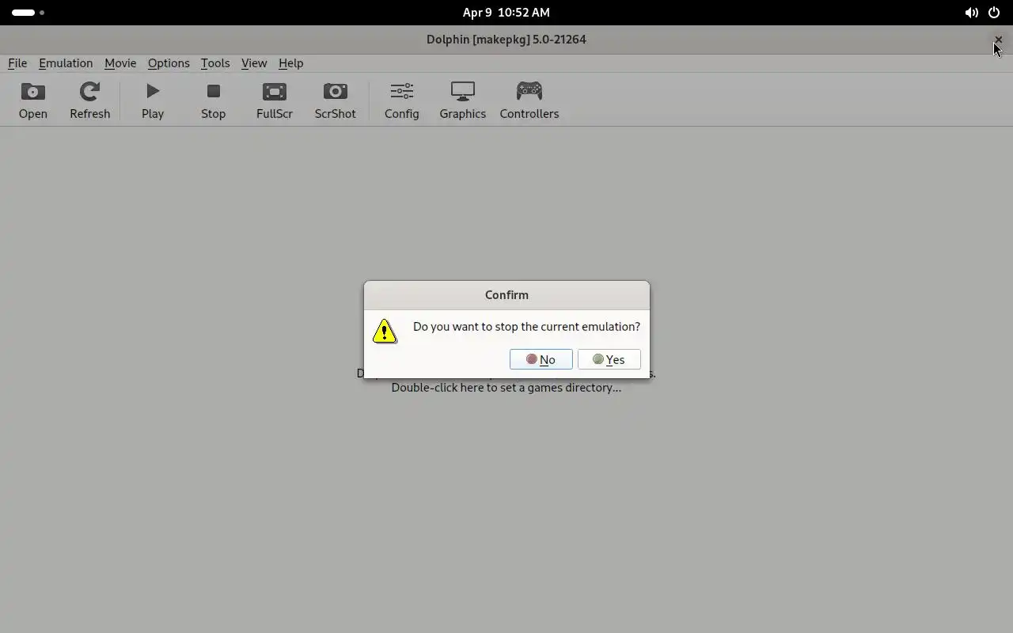Screen dimensions: 1013x633
Task: Open the Config settings icon
Action: (401, 100)
